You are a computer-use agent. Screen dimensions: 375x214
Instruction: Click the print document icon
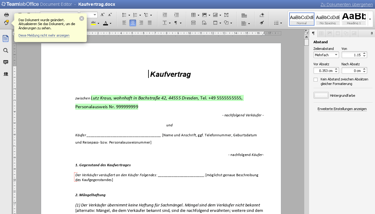[6, 15]
